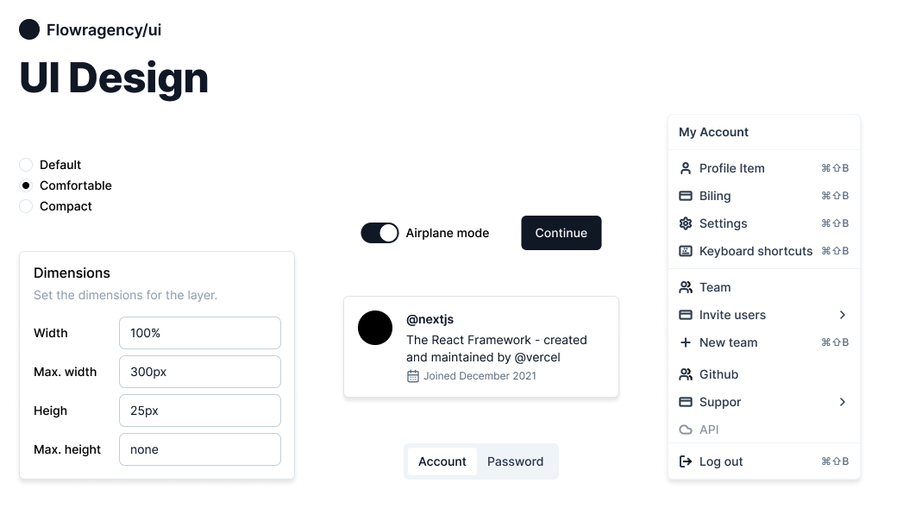Click the @nextjs username link
The image size is (903, 527).
point(430,319)
